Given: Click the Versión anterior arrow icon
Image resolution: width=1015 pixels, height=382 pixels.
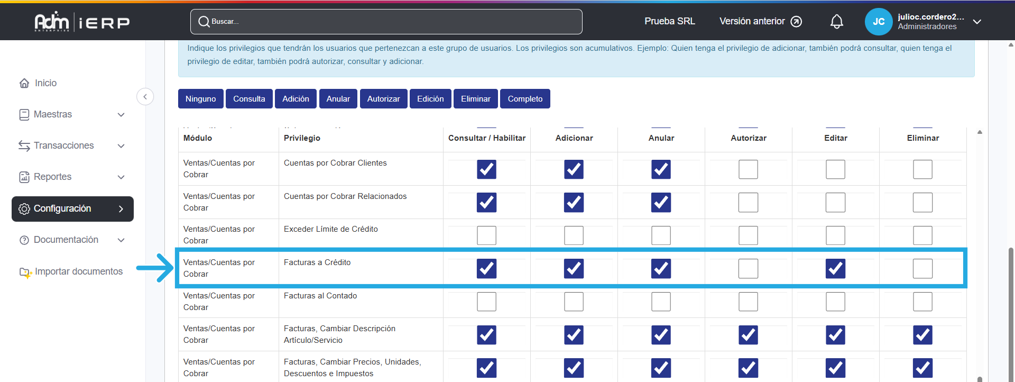Looking at the screenshot, I should point(796,22).
